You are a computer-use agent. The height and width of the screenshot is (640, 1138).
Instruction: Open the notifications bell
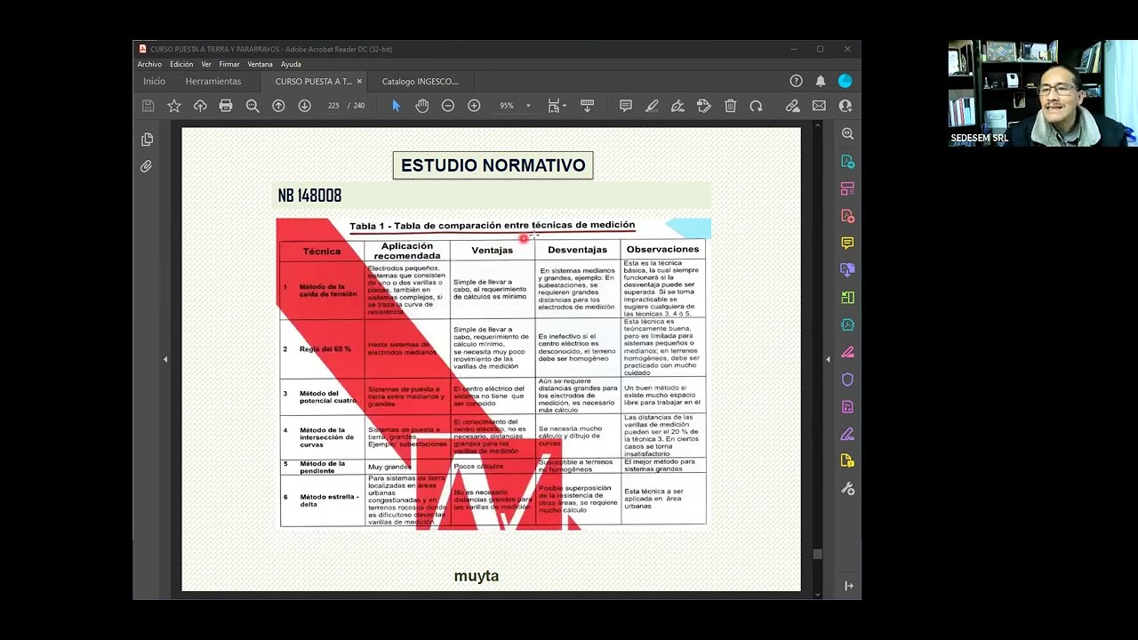821,81
